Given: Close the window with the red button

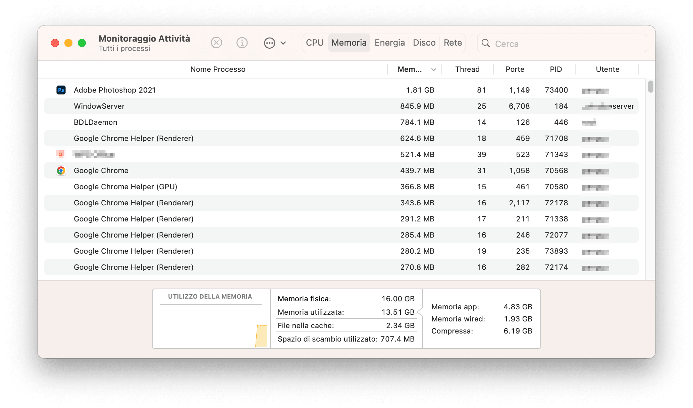Looking at the screenshot, I should [55, 43].
